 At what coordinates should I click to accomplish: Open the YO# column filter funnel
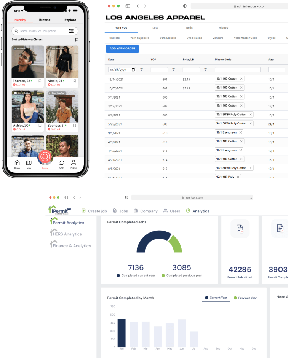coord(173,70)
